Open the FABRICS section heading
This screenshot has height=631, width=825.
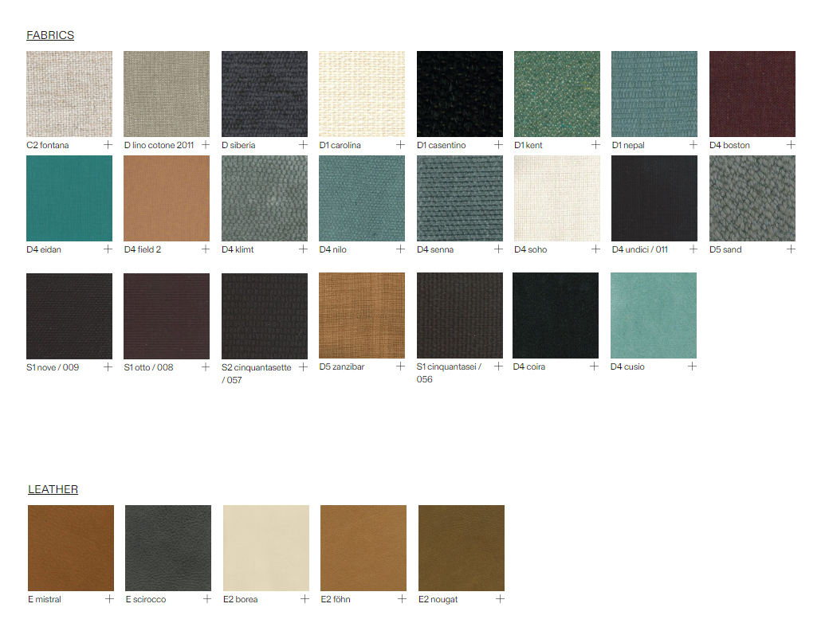click(50, 35)
